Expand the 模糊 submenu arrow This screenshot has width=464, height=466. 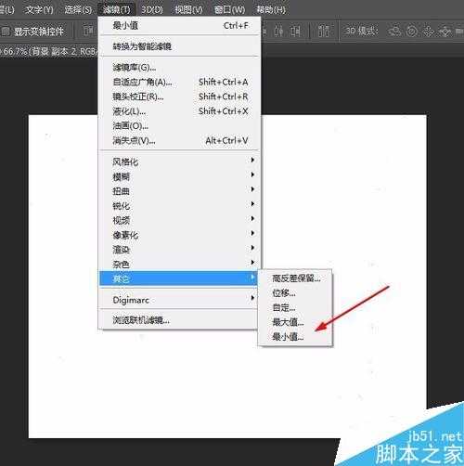point(252,175)
